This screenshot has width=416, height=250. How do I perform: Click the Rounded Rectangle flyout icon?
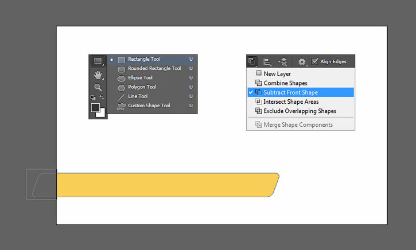coord(121,69)
